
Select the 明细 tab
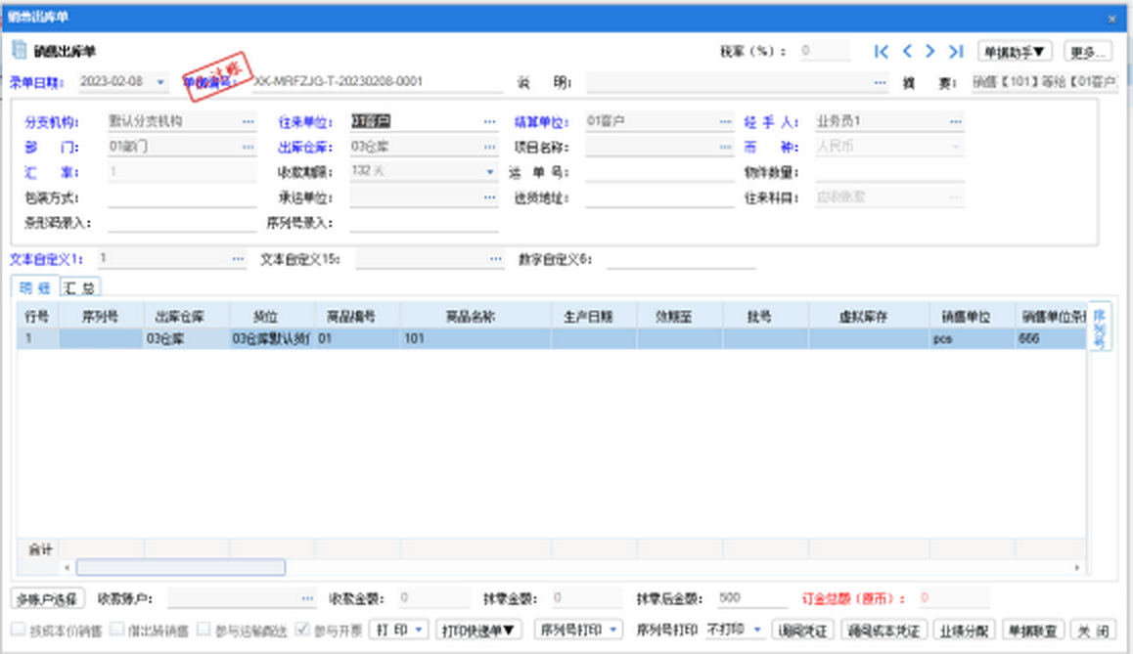[35, 288]
